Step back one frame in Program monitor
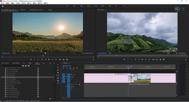Screen dimensions: 189x102 click(139, 59)
